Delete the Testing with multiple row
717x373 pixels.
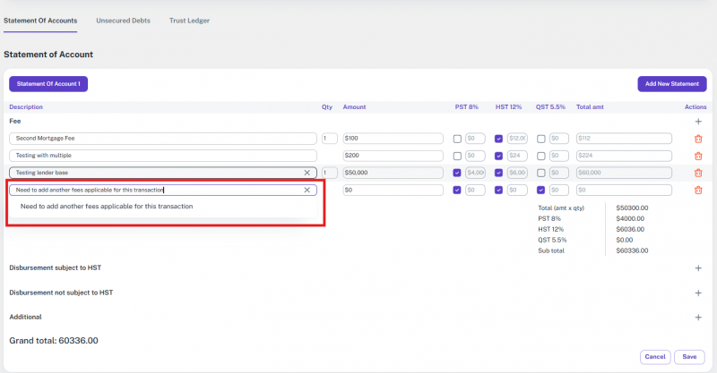click(698, 156)
